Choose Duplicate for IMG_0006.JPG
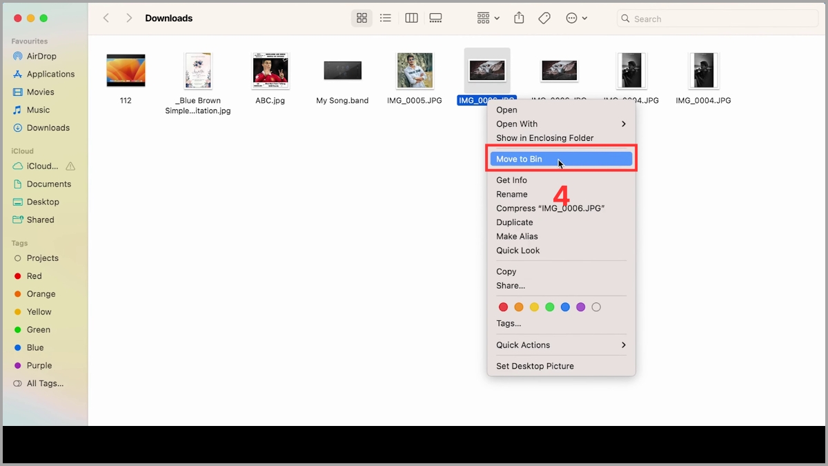This screenshot has width=828, height=466. click(514, 222)
